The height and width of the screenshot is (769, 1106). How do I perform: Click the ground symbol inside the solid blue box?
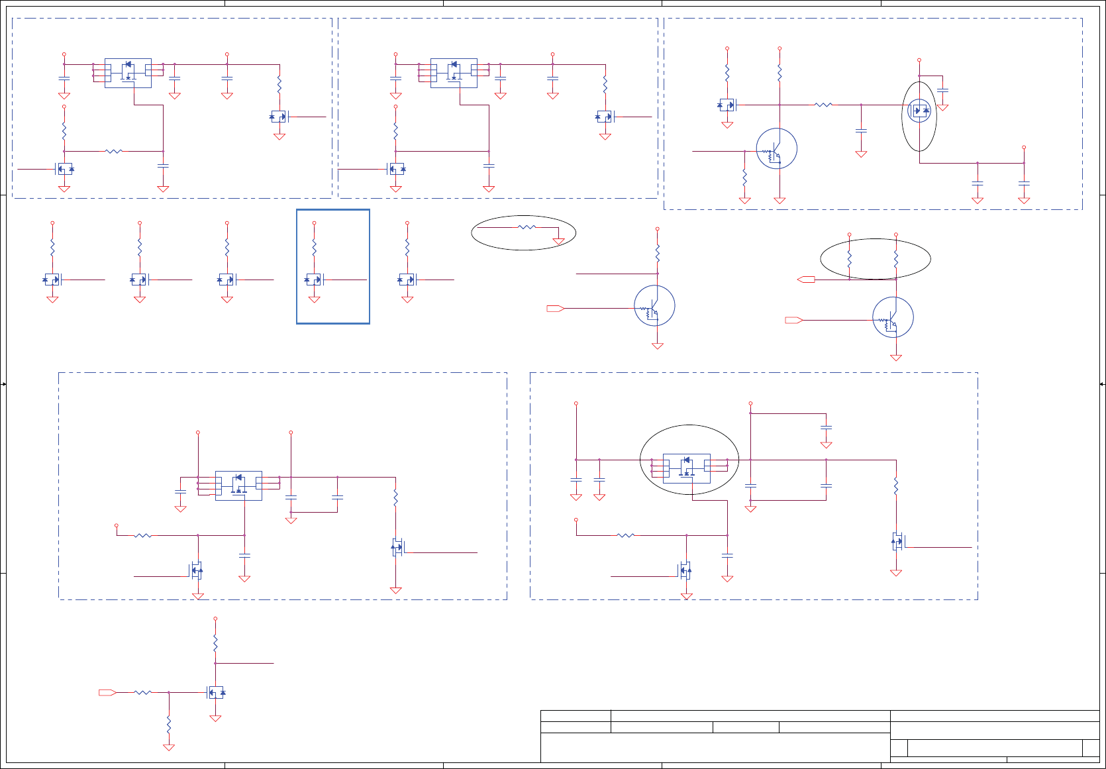coord(314,299)
